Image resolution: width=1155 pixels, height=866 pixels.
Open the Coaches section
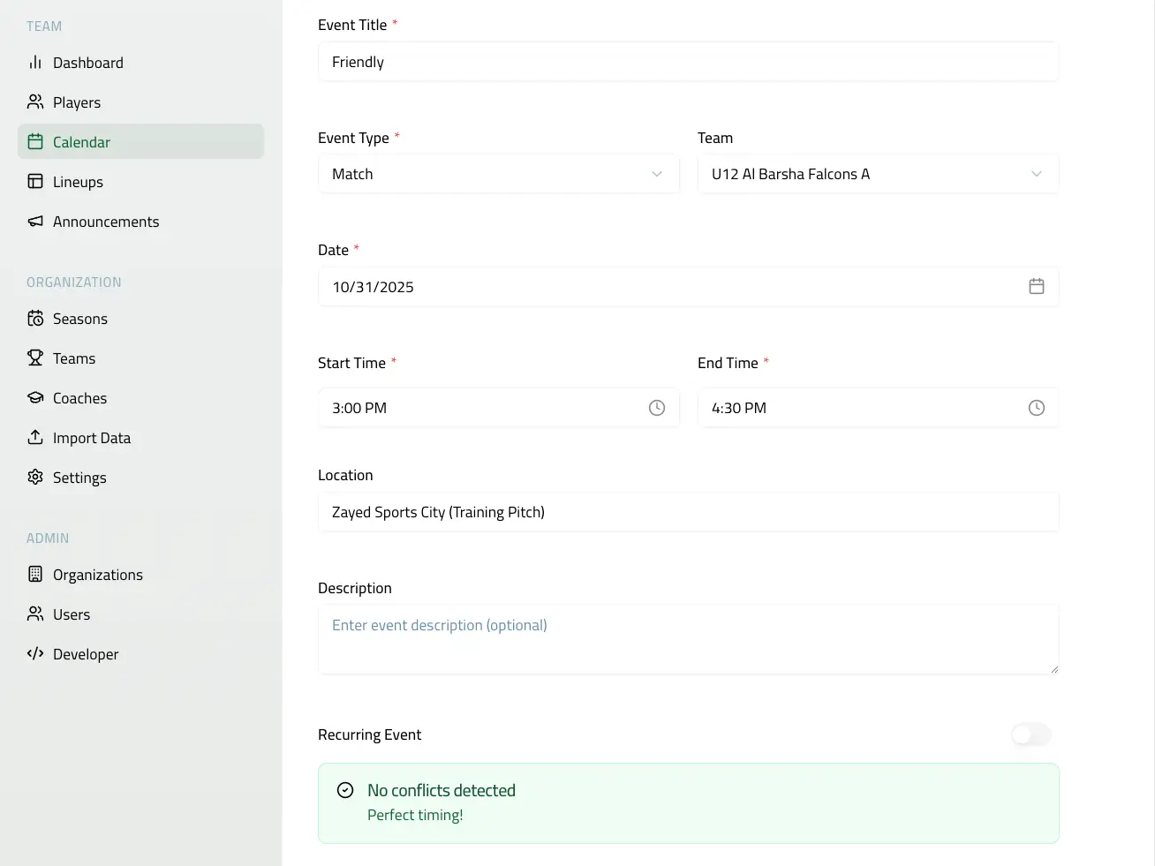point(79,398)
